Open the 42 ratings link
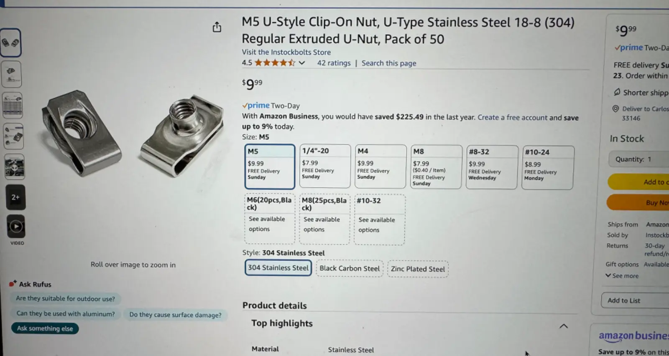The width and height of the screenshot is (669, 356). 334,63
